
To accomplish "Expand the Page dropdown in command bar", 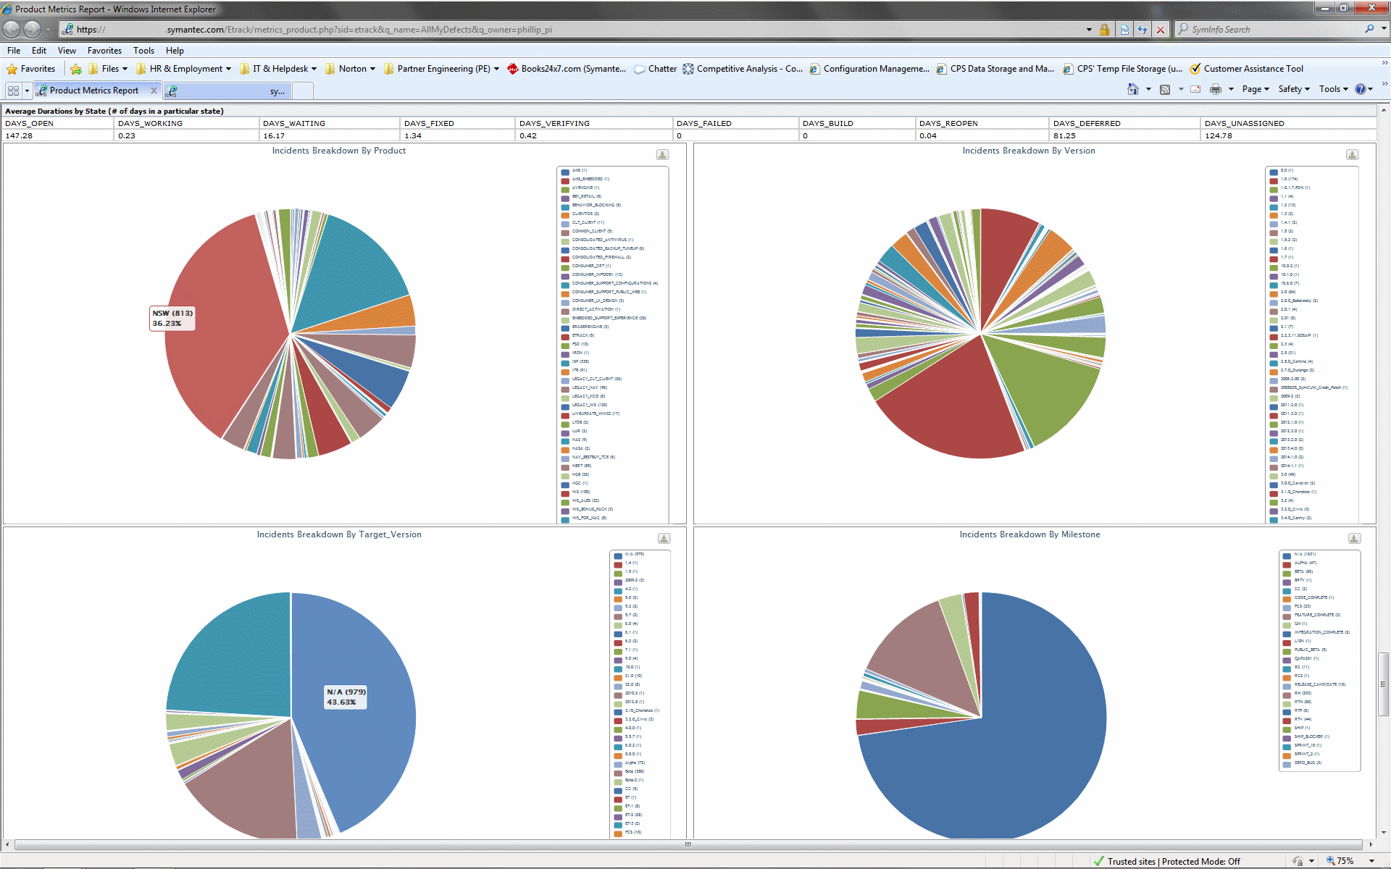I will coord(1256,89).
